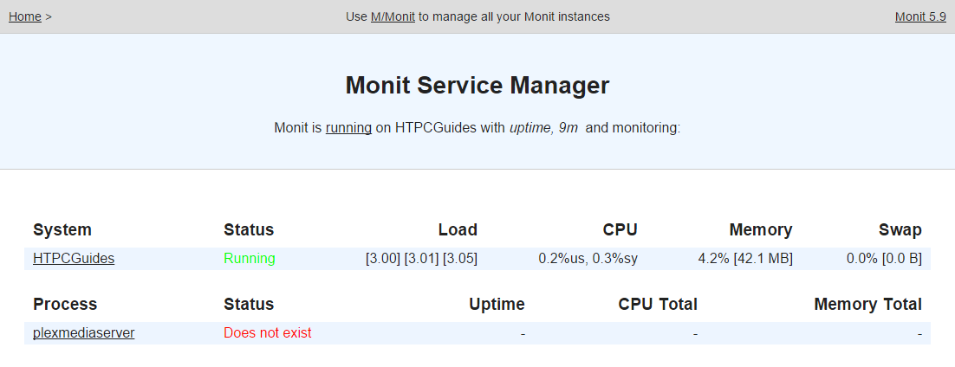
Task: Select the Uptime column header
Action: 497,304
